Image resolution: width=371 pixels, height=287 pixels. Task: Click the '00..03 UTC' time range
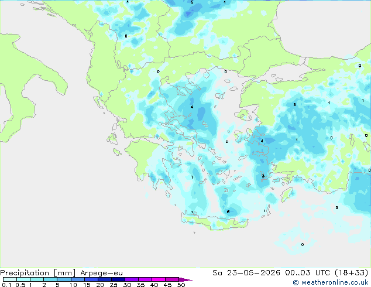(x=307, y=272)
